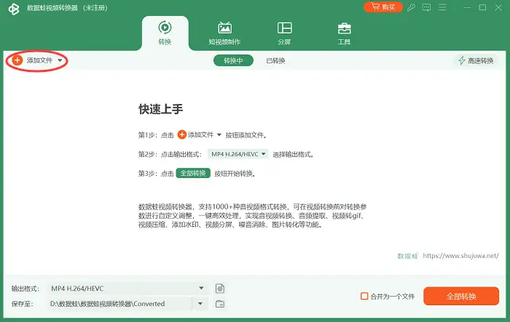
Task: Click the 快速上手 heading text
Action: [x=161, y=109]
